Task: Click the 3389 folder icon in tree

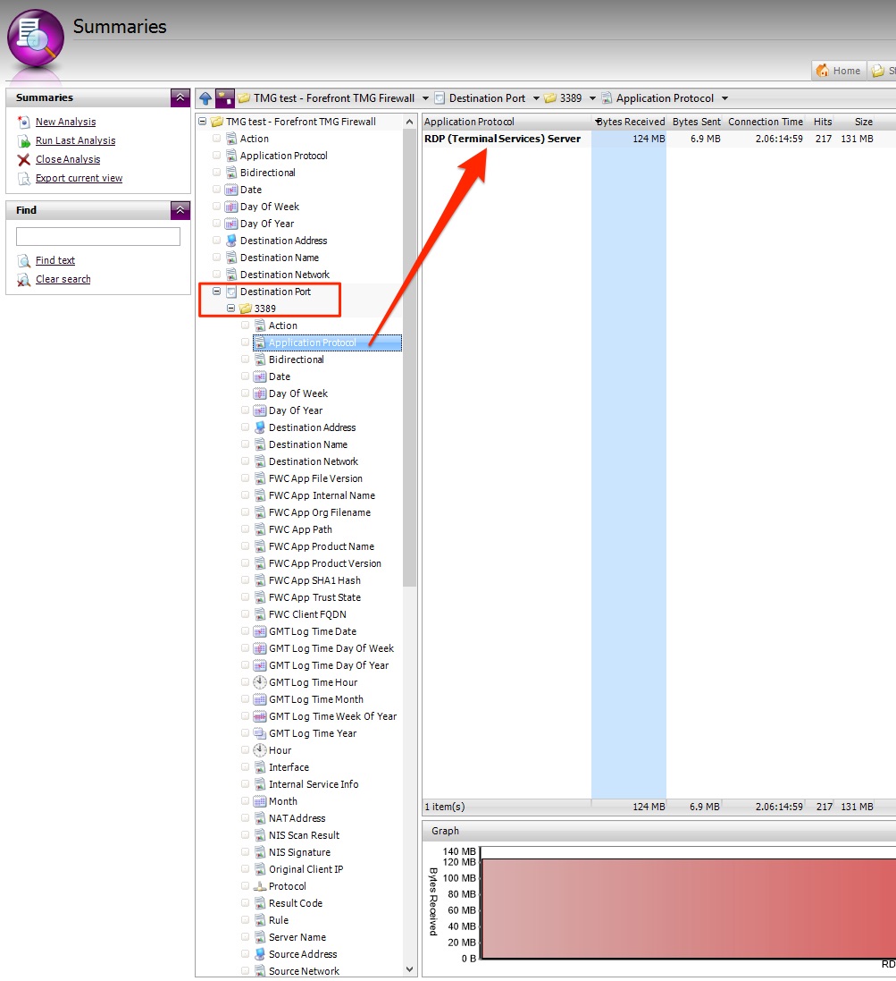Action: point(246,309)
